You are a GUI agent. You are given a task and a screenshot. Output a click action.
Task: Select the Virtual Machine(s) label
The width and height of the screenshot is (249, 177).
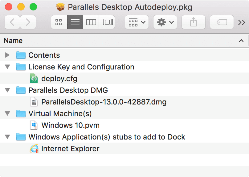coord(60,114)
